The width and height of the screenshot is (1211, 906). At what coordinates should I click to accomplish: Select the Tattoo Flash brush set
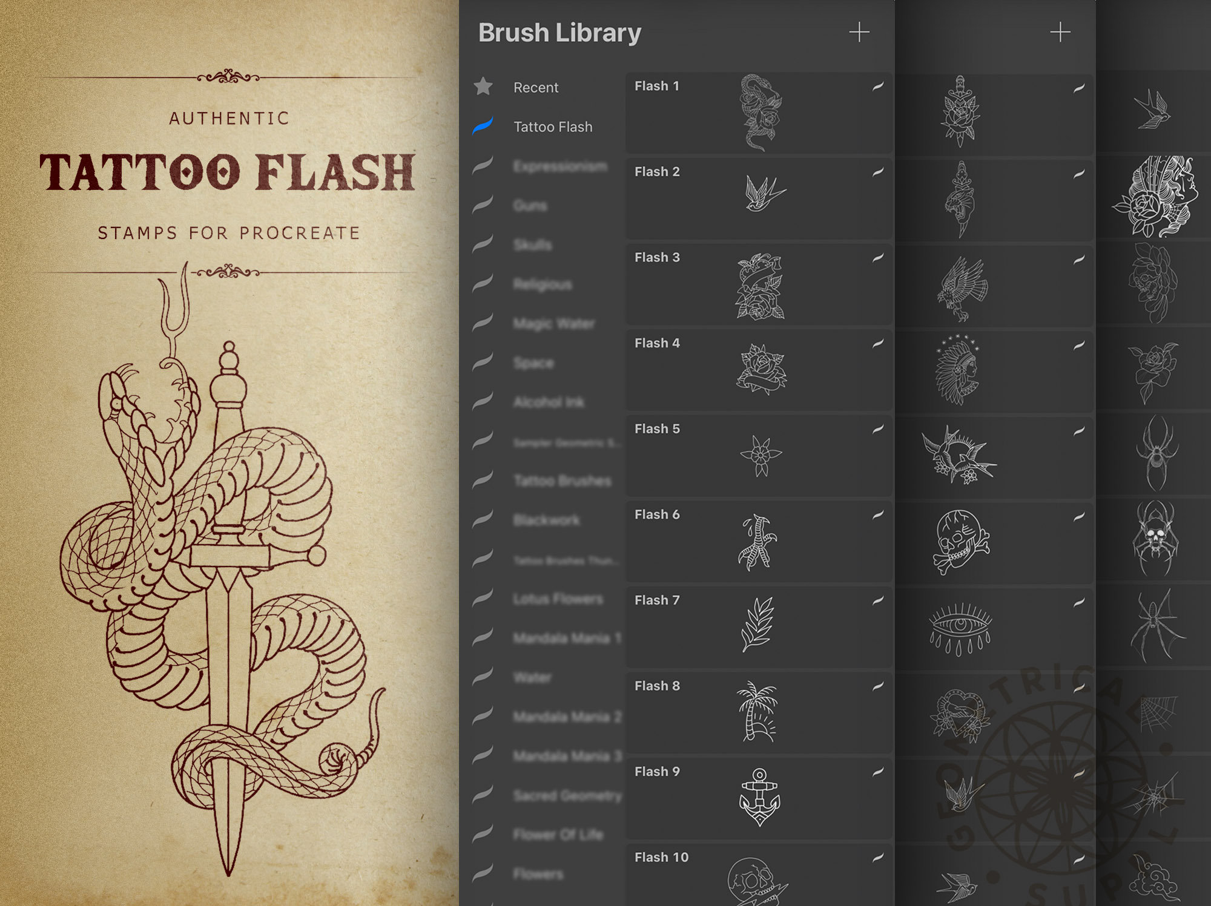[553, 127]
